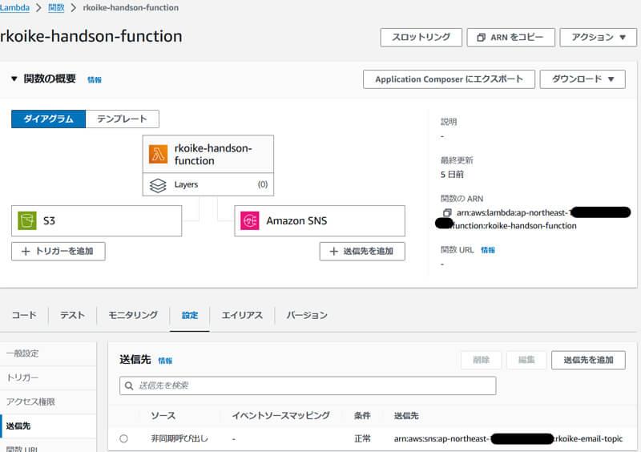Click the rkoike-email-topic ARN cell

click(x=508, y=439)
